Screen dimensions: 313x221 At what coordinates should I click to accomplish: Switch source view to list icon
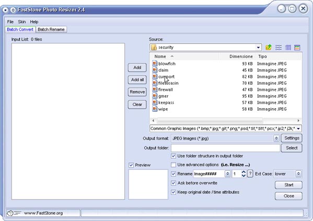[279, 48]
